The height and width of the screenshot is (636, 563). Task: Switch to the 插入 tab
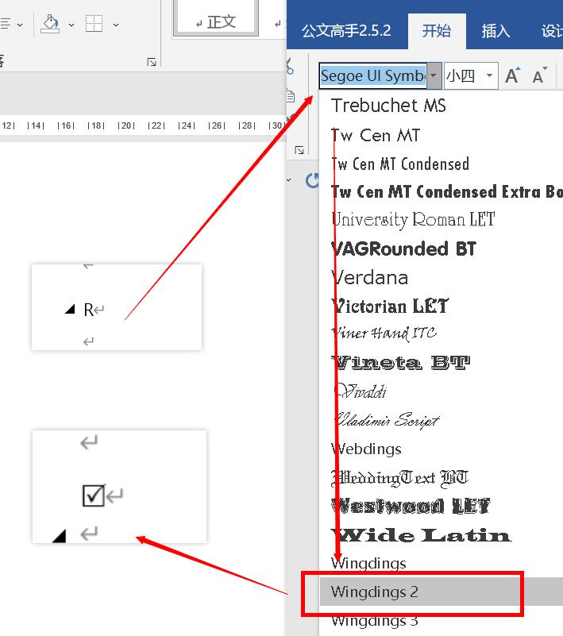(x=496, y=31)
